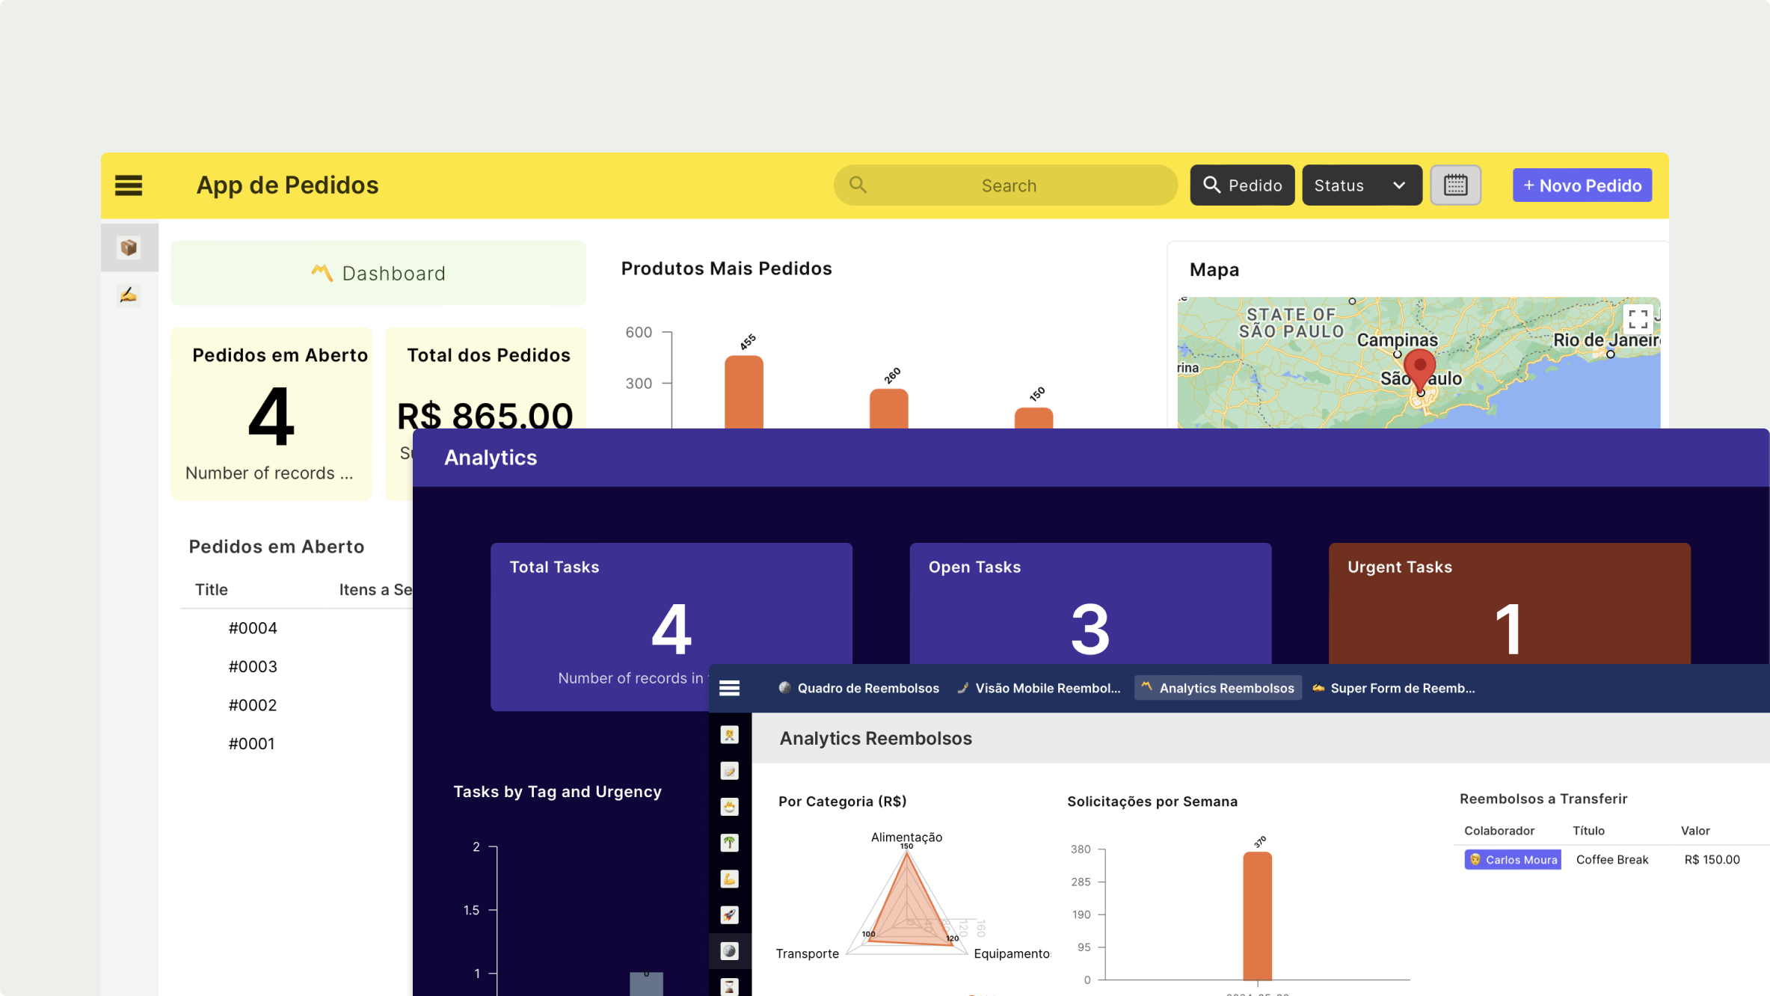The width and height of the screenshot is (1770, 996).
Task: Expand the Status dropdown
Action: tap(1361, 185)
